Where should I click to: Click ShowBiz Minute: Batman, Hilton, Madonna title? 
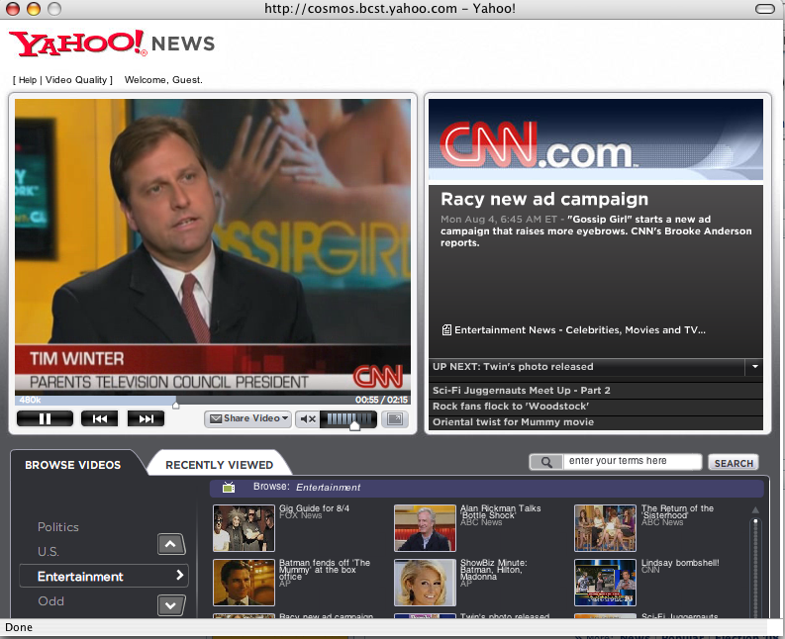click(x=494, y=570)
